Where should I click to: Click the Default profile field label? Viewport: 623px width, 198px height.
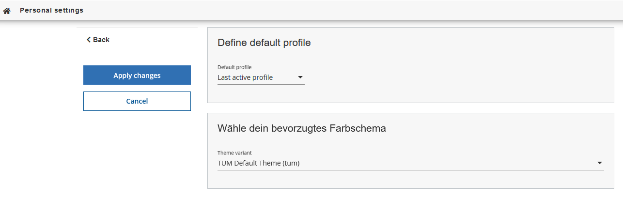pos(234,67)
